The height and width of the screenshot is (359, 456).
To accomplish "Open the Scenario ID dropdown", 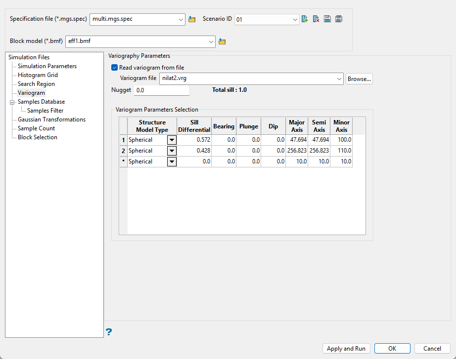I will tap(295, 20).
